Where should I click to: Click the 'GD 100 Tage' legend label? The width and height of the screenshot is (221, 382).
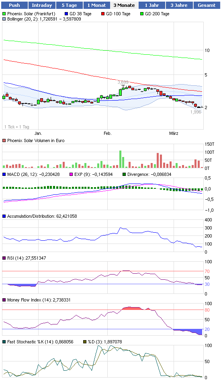[x=118, y=14]
